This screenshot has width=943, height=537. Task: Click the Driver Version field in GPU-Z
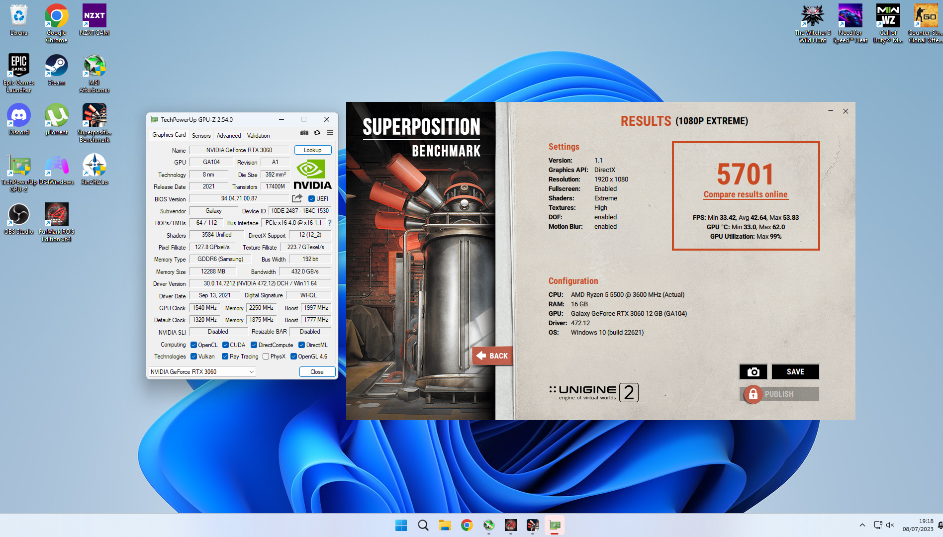(x=260, y=283)
